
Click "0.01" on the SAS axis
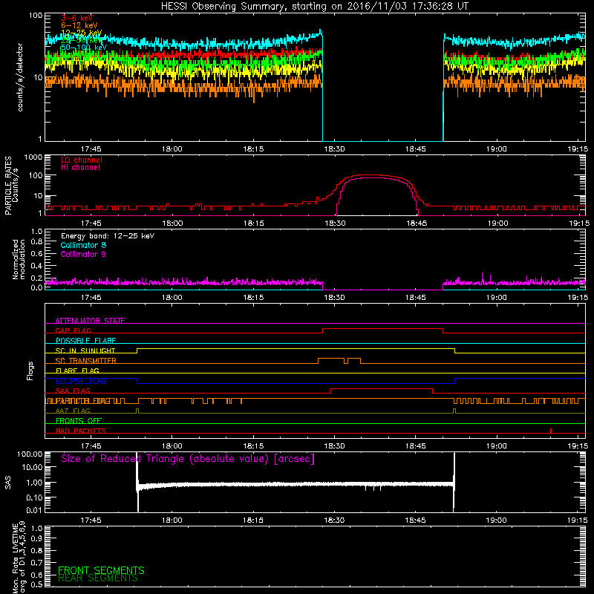point(33,510)
